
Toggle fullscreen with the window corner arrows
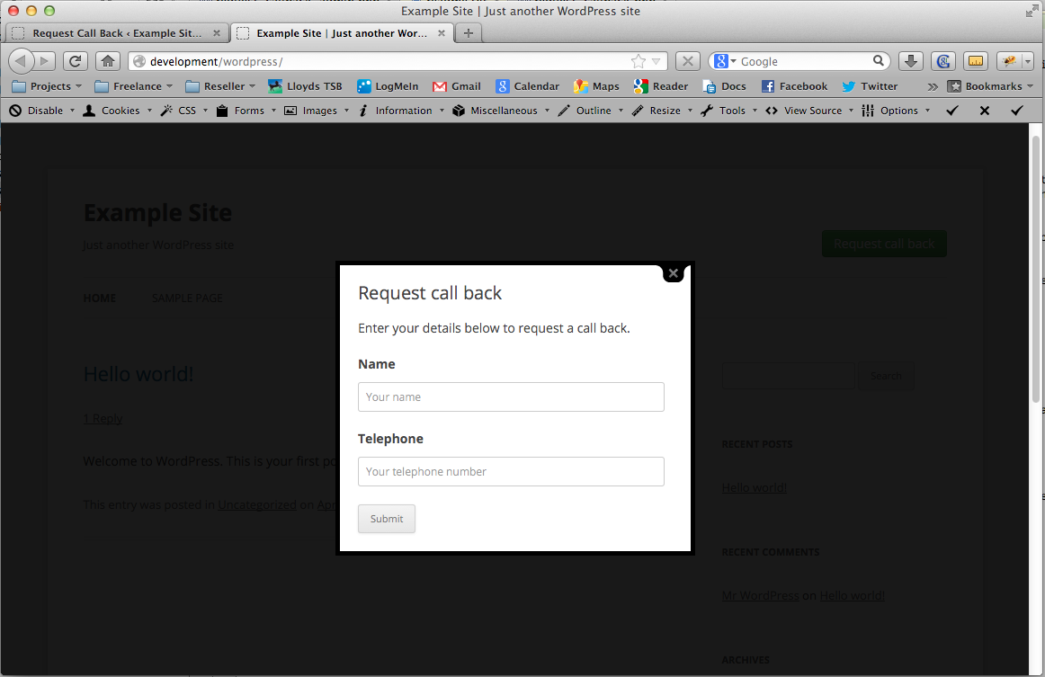pos(1032,11)
